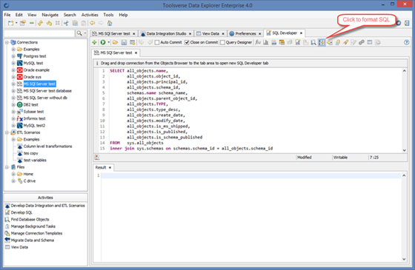Open the Tools menu
This screenshot has width=415, height=270.
tap(108, 15)
